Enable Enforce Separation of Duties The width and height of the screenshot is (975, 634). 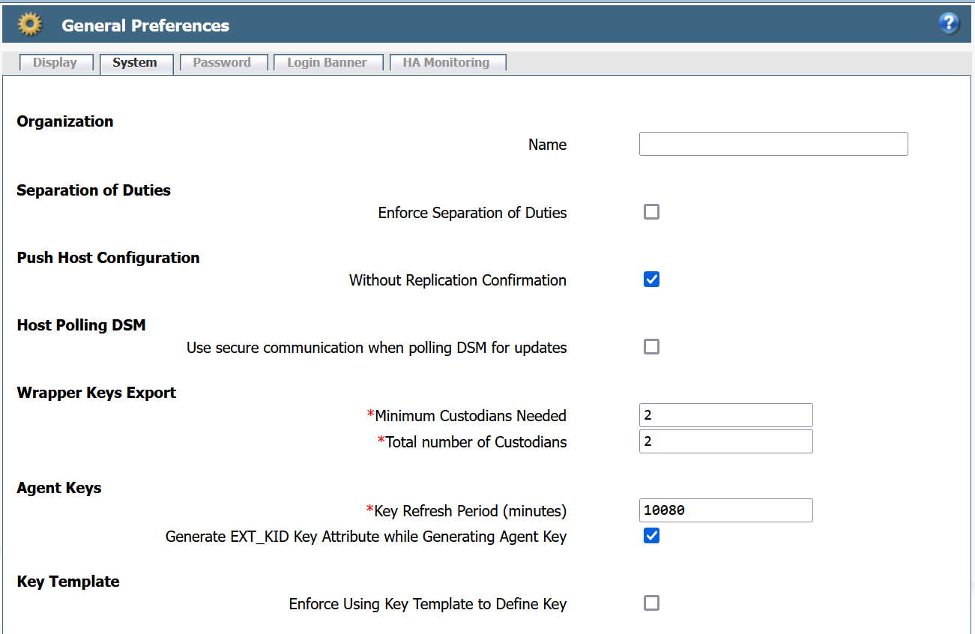coord(651,212)
